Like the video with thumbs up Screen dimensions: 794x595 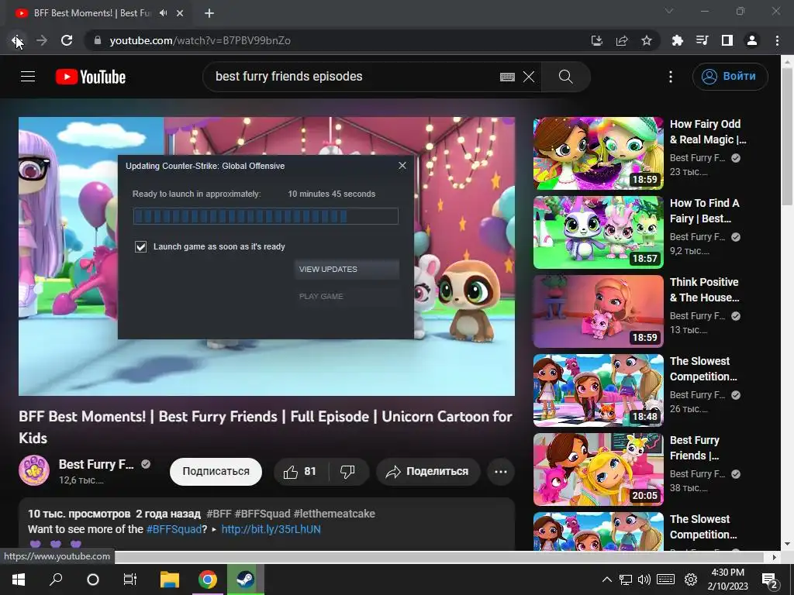[x=300, y=472]
